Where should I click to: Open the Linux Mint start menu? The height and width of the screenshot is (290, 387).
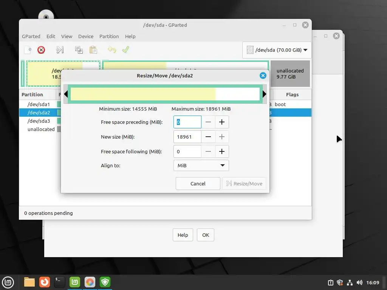coord(8,282)
